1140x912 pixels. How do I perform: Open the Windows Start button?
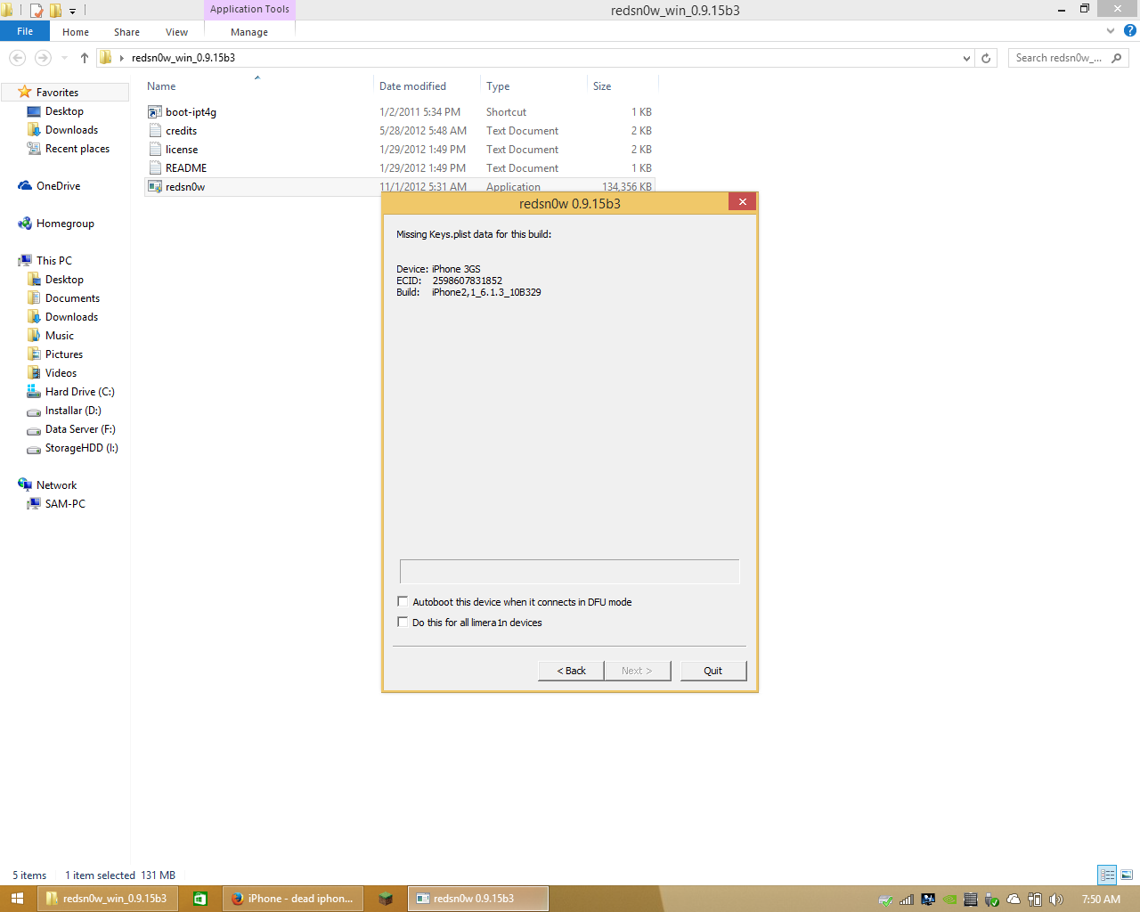pos(17,899)
